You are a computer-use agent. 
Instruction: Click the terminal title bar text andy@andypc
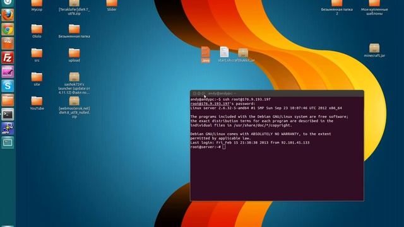[x=220, y=93]
